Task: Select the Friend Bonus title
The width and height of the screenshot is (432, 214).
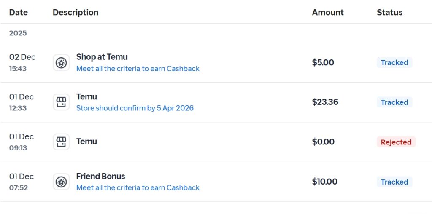Action: pyautogui.click(x=100, y=176)
